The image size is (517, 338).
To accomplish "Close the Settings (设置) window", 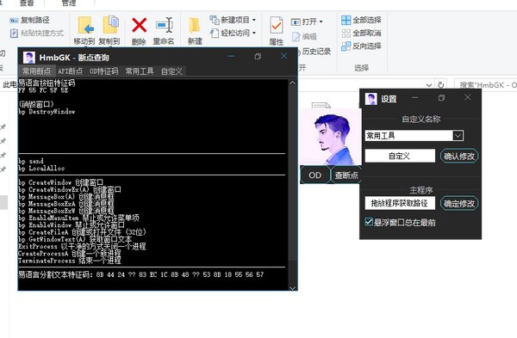I will tap(468, 97).
